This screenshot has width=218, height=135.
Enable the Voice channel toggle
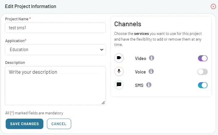tap(203, 72)
